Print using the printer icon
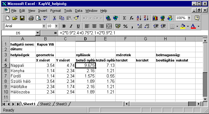This screenshot has height=114, width=209. (x=31, y=18)
